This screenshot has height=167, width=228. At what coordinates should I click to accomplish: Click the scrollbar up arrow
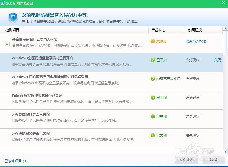pyautogui.click(x=225, y=28)
